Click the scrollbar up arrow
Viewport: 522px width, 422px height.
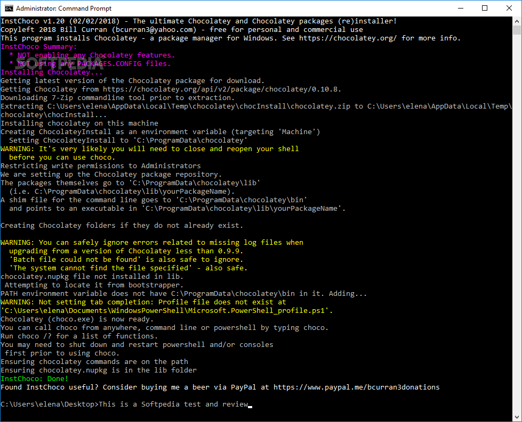pyautogui.click(x=517, y=21)
